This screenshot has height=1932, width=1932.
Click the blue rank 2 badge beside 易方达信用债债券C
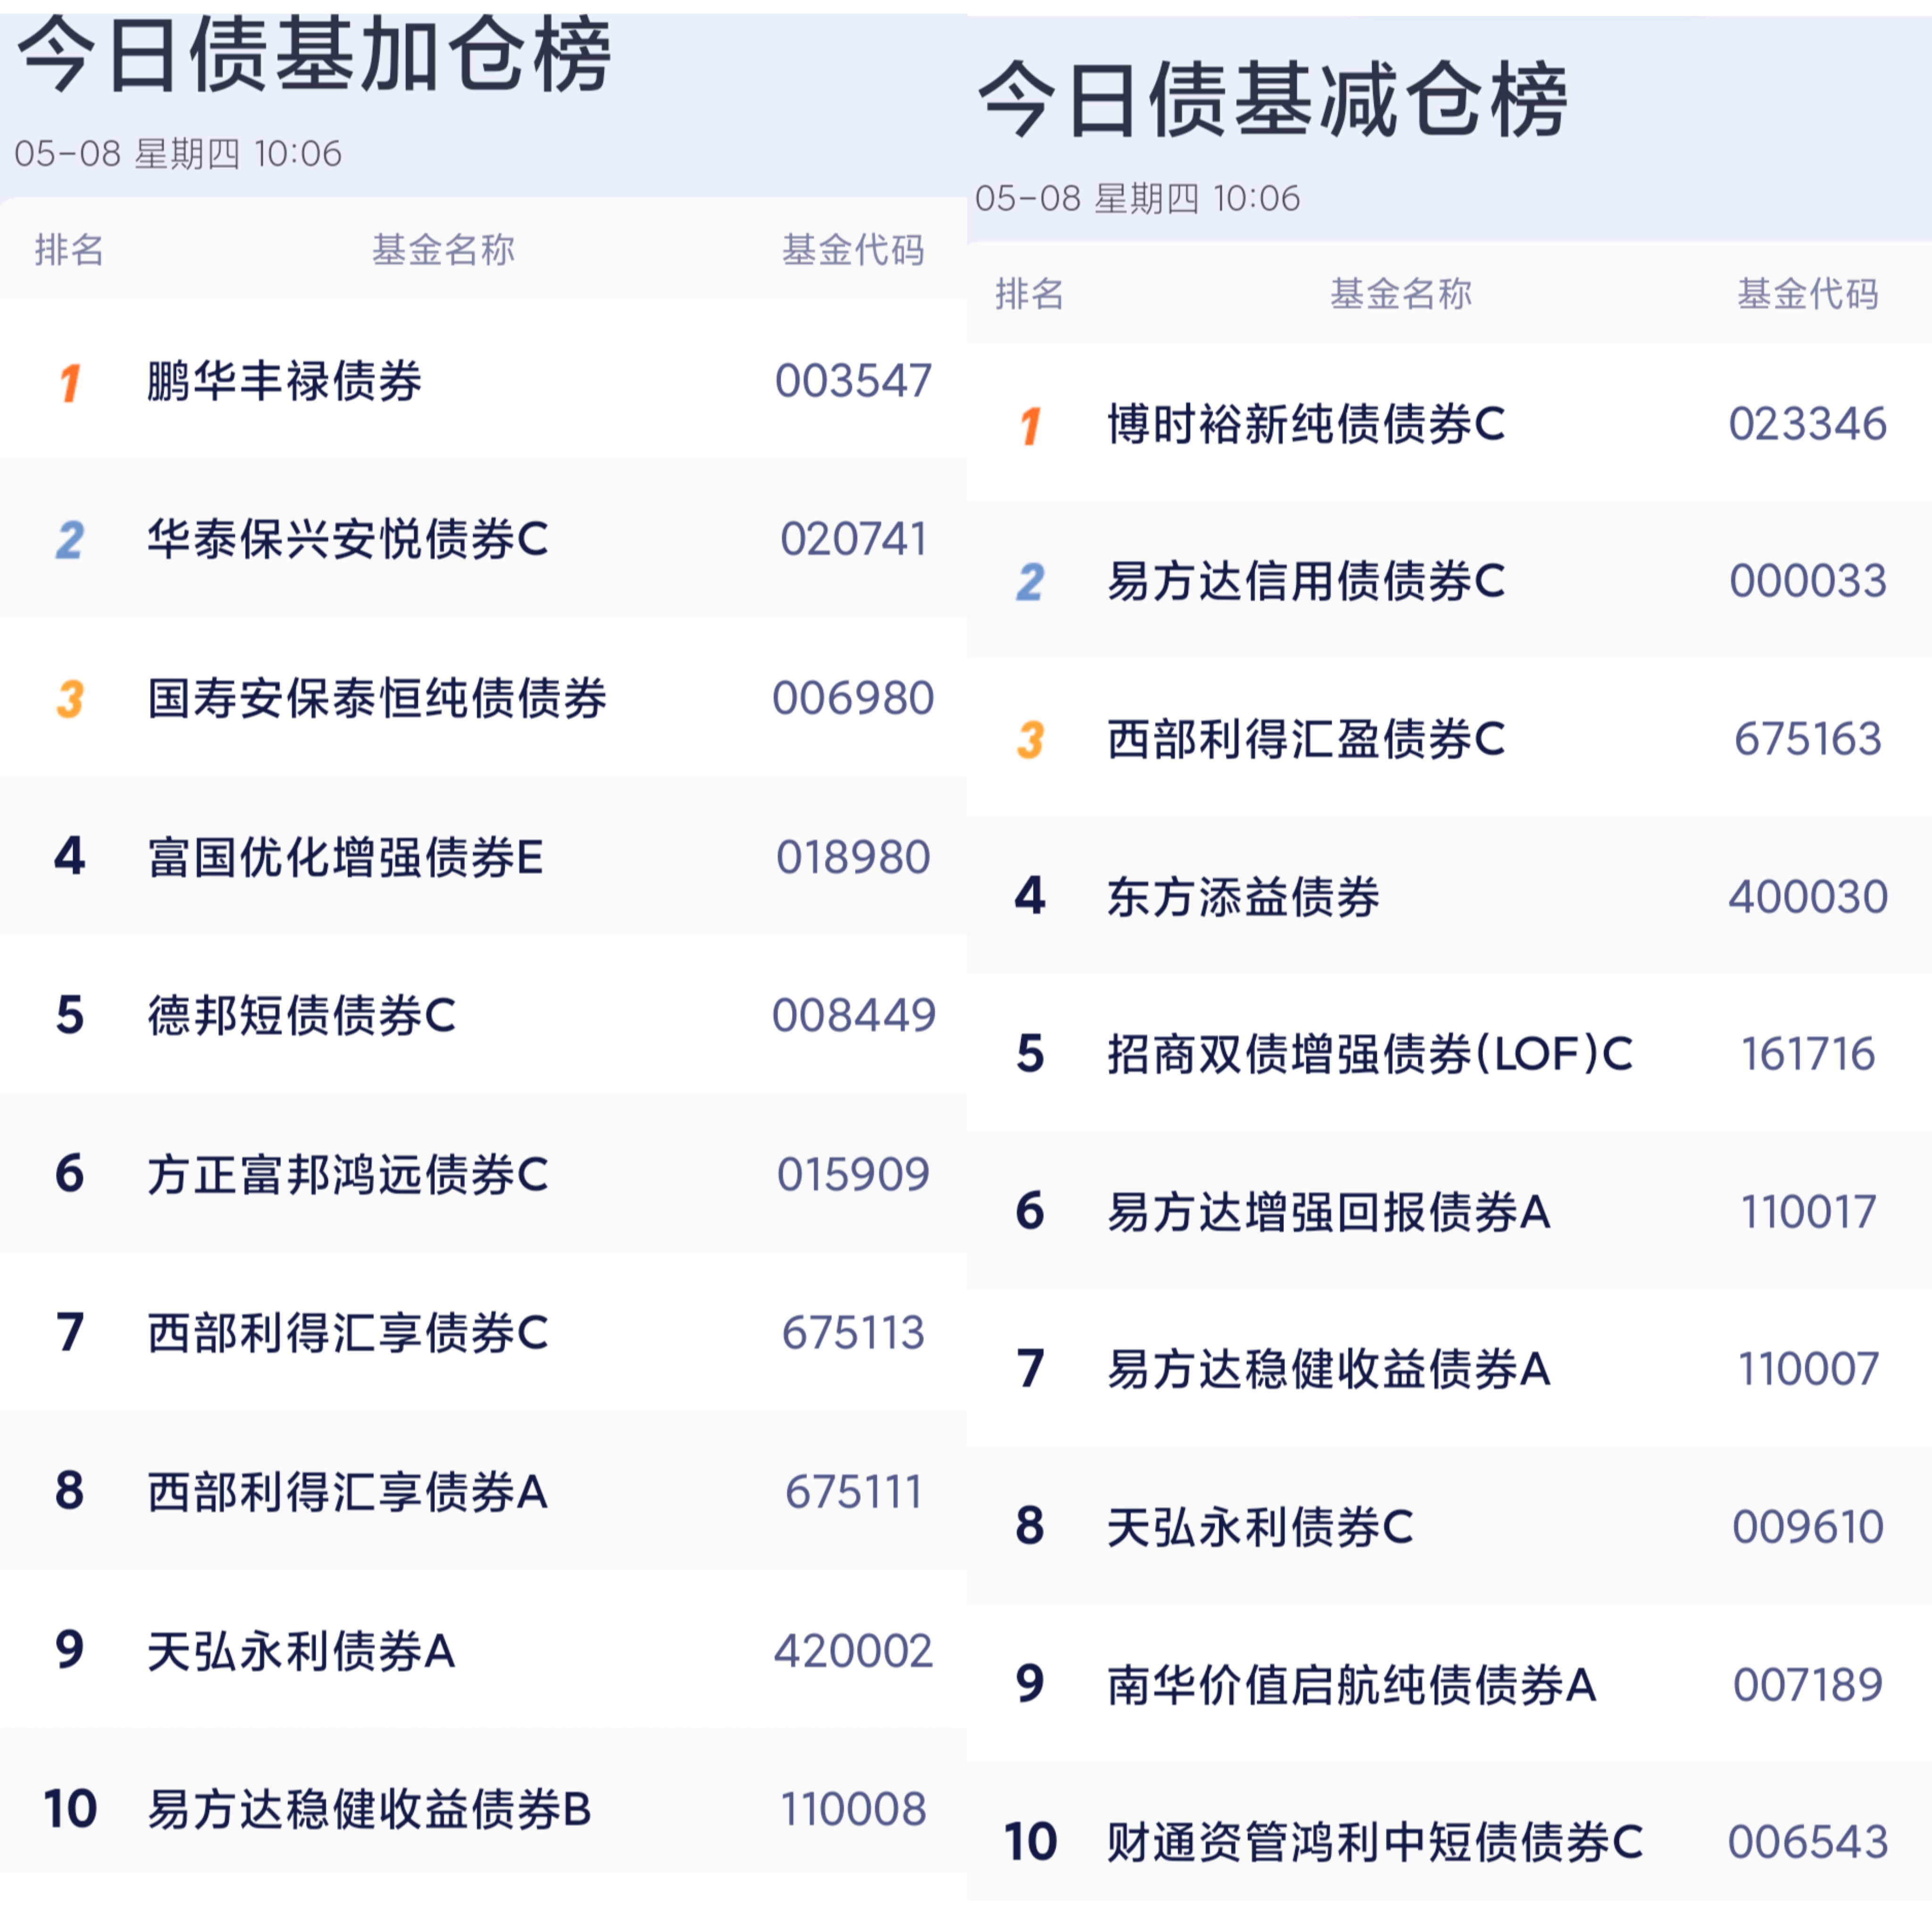pos(1031,582)
